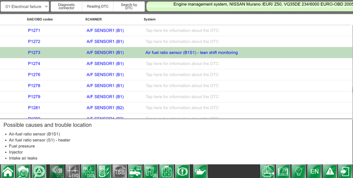Select code P1272
The width and height of the screenshot is (353, 178).
tap(34, 41)
